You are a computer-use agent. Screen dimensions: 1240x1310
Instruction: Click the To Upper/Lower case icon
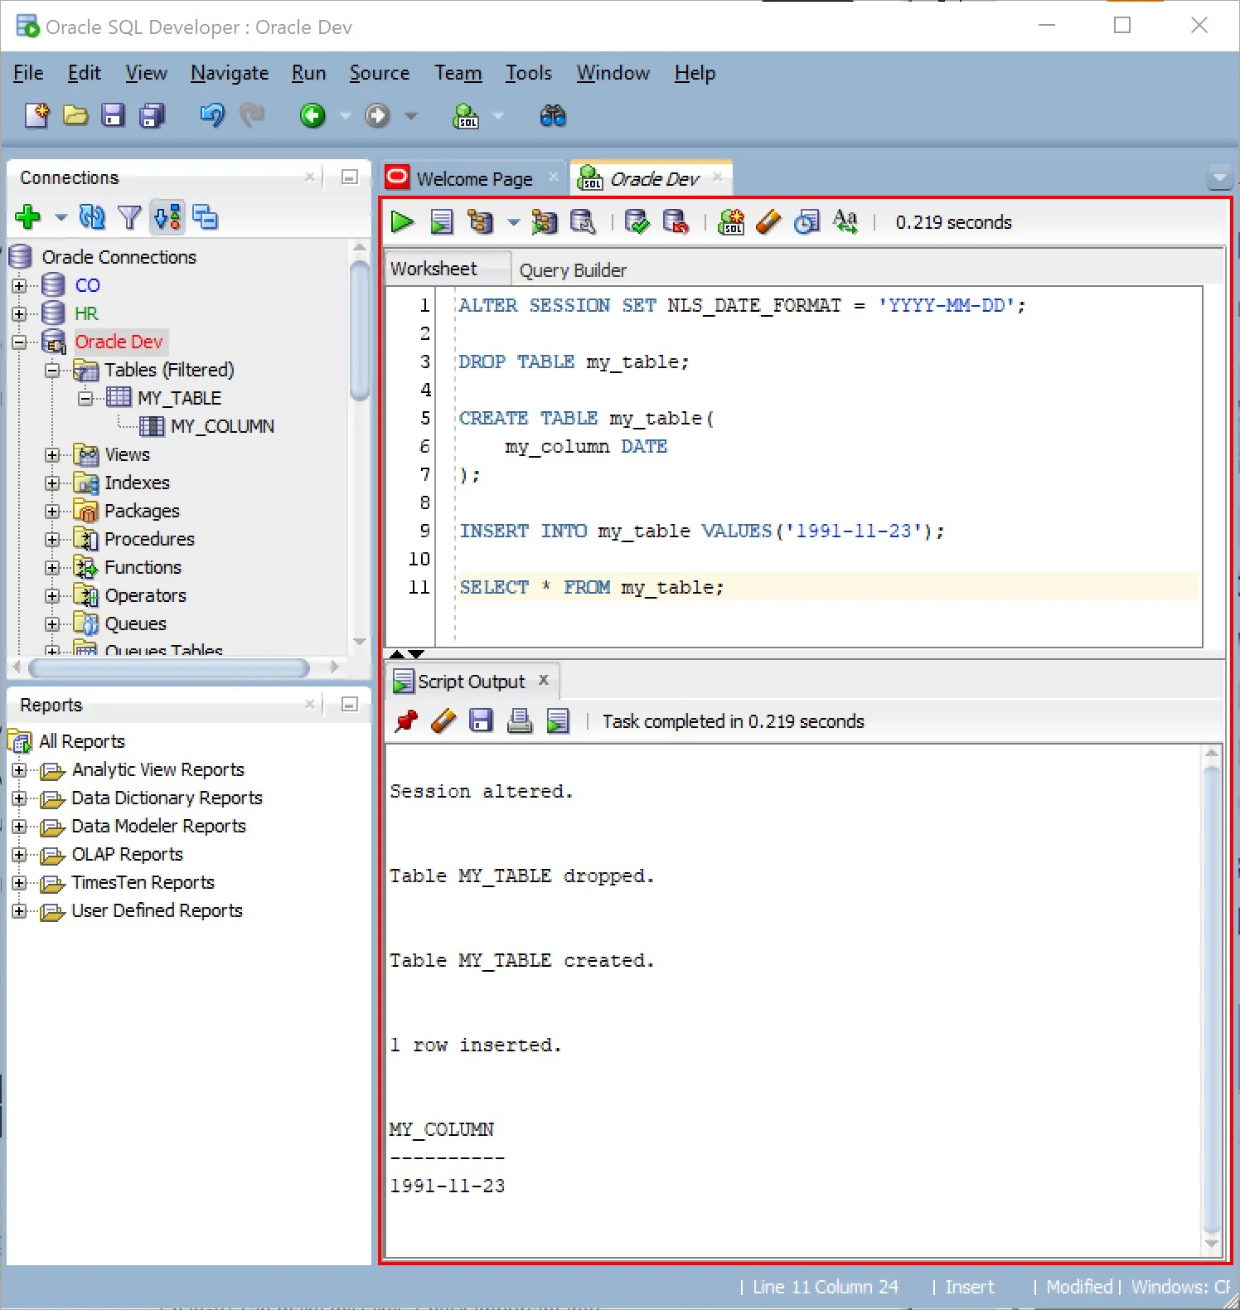tap(845, 221)
